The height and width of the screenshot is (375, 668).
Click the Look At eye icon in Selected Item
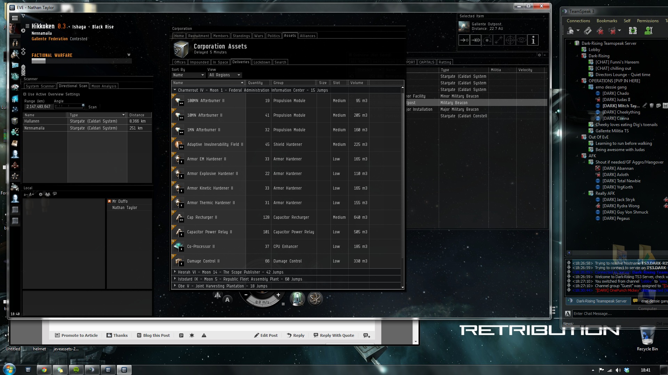click(x=522, y=40)
